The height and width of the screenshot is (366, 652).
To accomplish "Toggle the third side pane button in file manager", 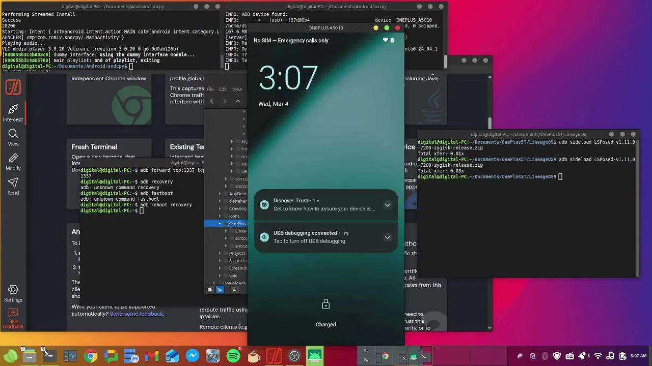I will [234, 289].
